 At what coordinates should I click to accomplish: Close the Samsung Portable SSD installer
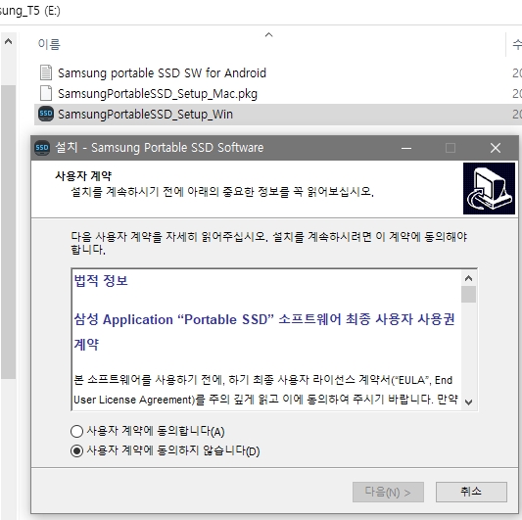[x=496, y=148]
